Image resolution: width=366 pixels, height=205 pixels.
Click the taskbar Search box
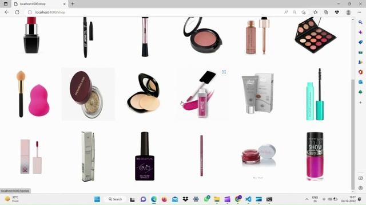pyautogui.click(x=116, y=199)
